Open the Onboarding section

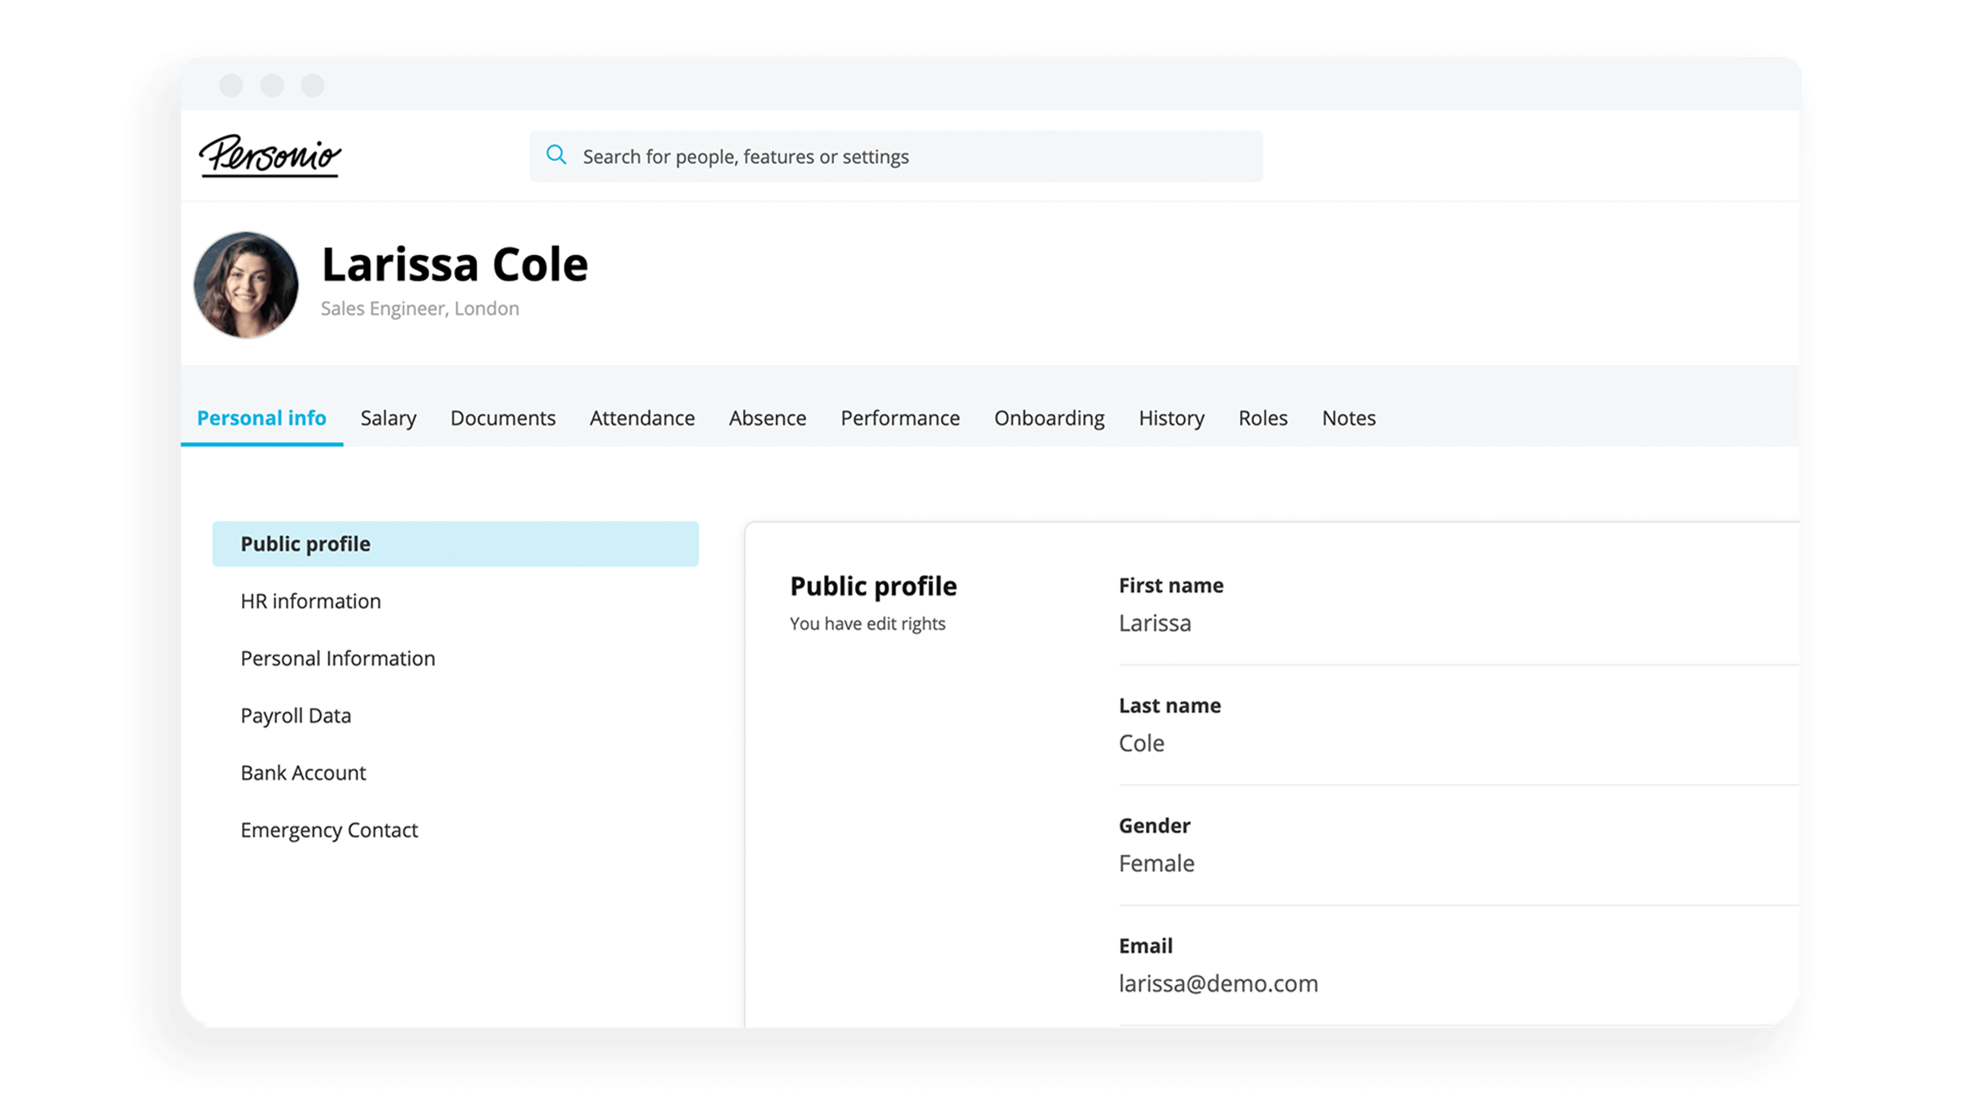pos(1049,417)
